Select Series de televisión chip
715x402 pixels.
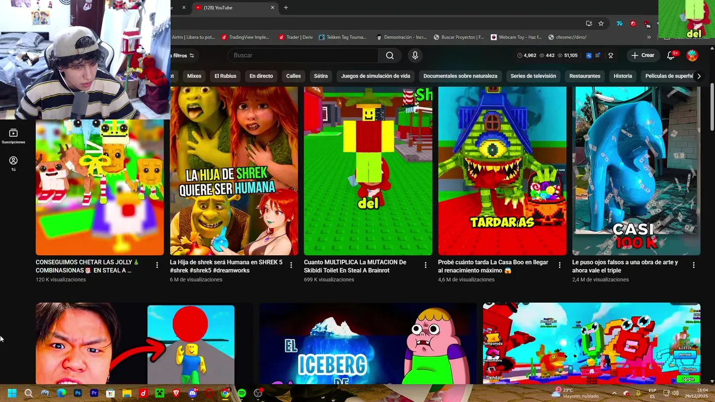point(533,76)
